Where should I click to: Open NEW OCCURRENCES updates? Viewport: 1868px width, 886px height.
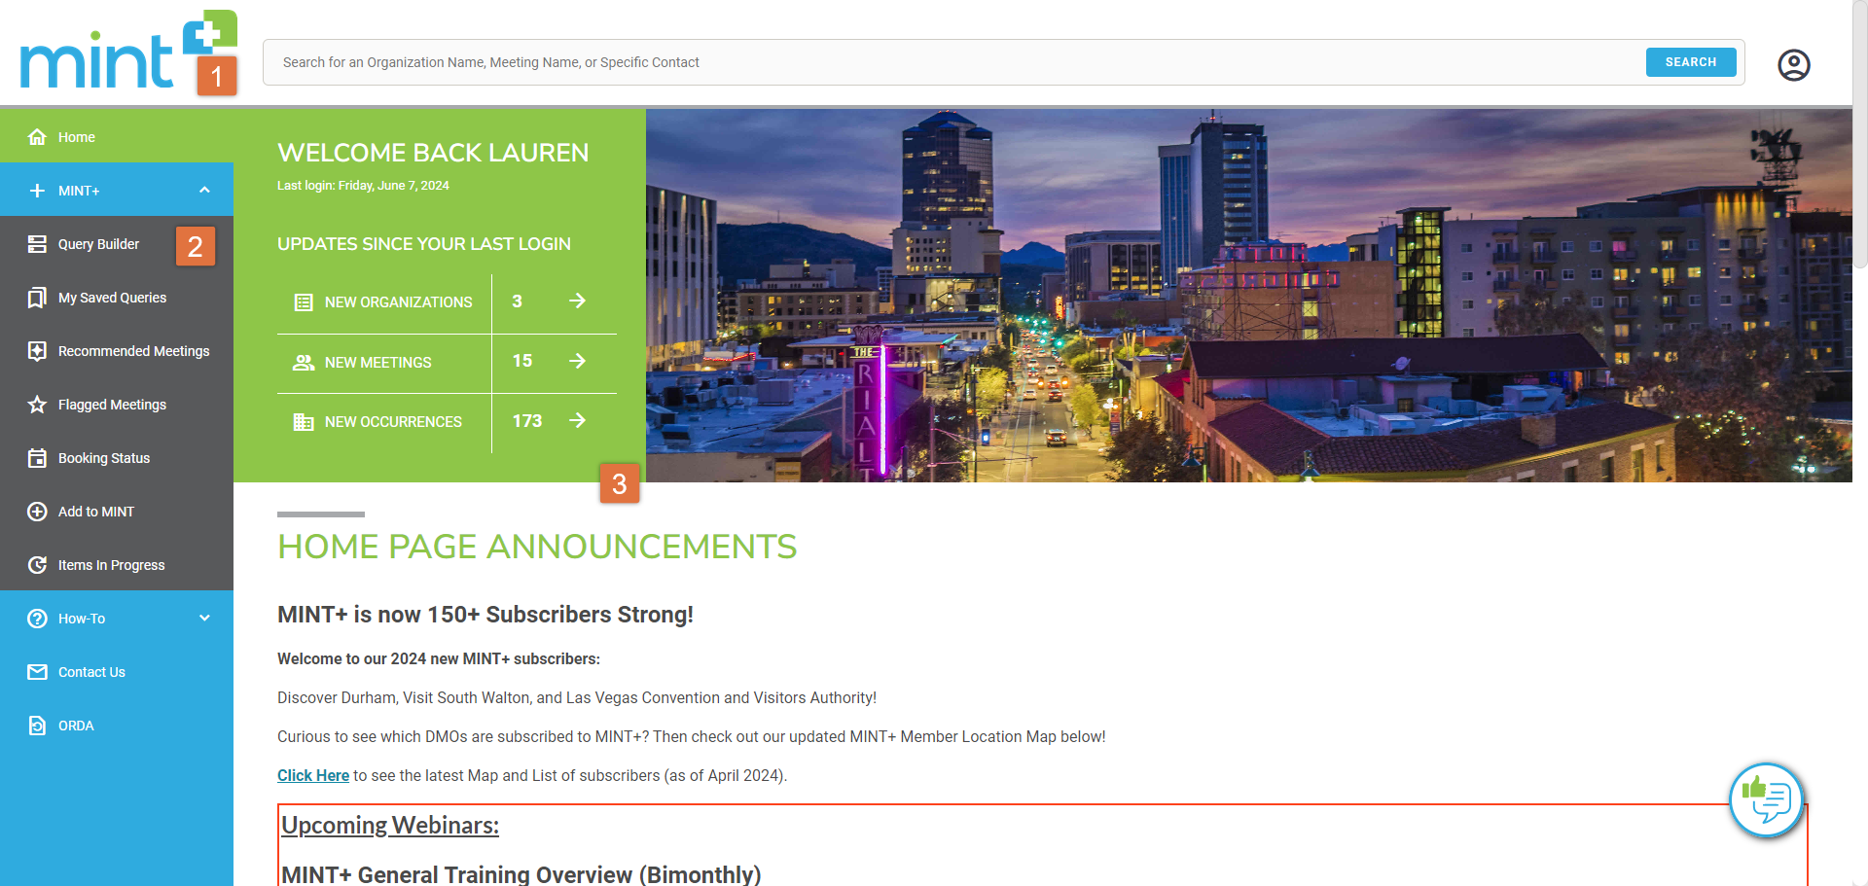[393, 422]
